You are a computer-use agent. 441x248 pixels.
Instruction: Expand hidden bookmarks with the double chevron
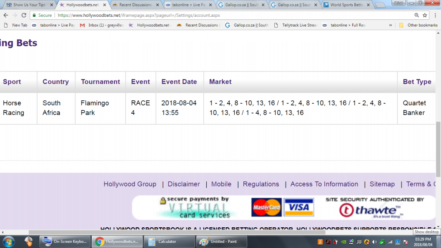[391, 25]
